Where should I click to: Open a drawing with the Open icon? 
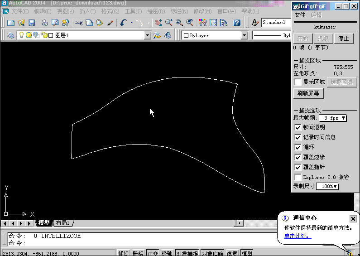[x=21, y=23]
